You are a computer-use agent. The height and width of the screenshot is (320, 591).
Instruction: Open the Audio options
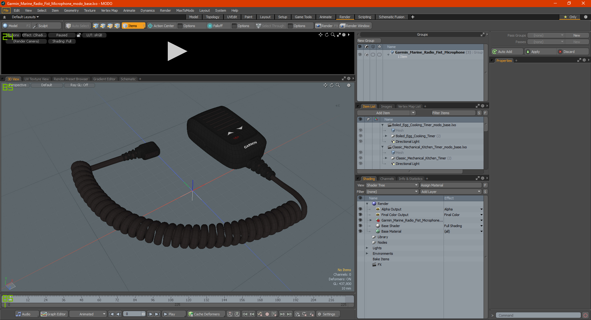click(x=26, y=314)
